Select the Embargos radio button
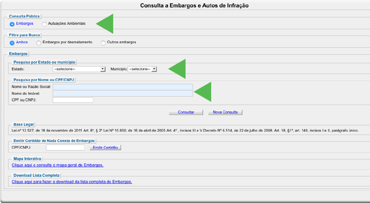Screen dimensions: 370x203 coord(12,24)
